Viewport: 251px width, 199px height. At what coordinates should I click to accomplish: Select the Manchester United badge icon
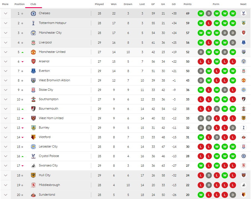click(x=33, y=52)
